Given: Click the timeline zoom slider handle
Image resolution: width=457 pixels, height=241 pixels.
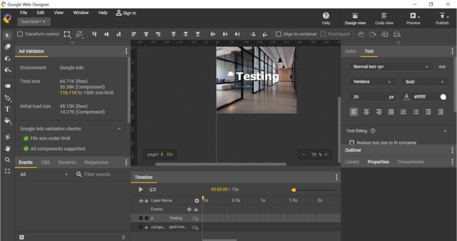Looking at the screenshot, I should coord(294,190).
